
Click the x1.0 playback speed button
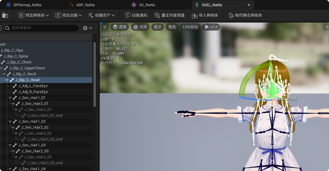pyautogui.click(x=211, y=27)
